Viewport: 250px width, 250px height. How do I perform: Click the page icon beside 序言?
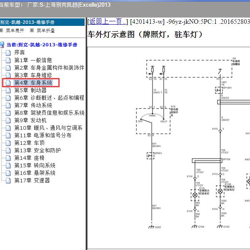[x=8, y=53]
